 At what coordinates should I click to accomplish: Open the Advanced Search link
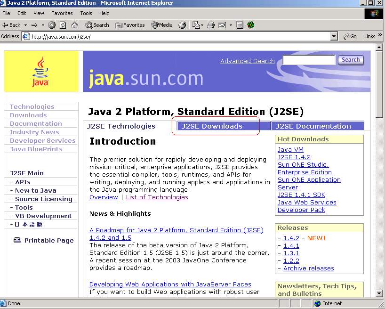248,61
